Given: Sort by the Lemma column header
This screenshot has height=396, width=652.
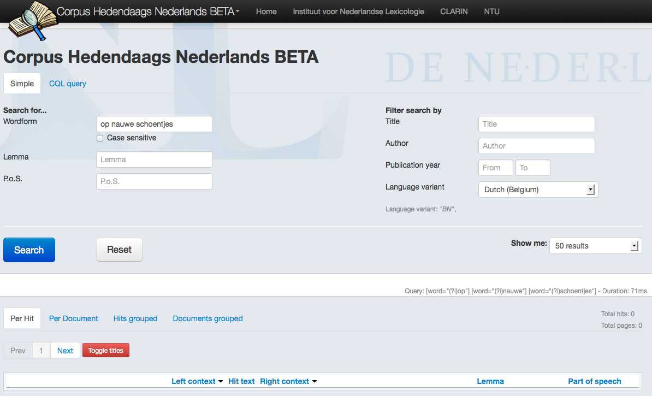Looking at the screenshot, I should pyautogui.click(x=490, y=381).
